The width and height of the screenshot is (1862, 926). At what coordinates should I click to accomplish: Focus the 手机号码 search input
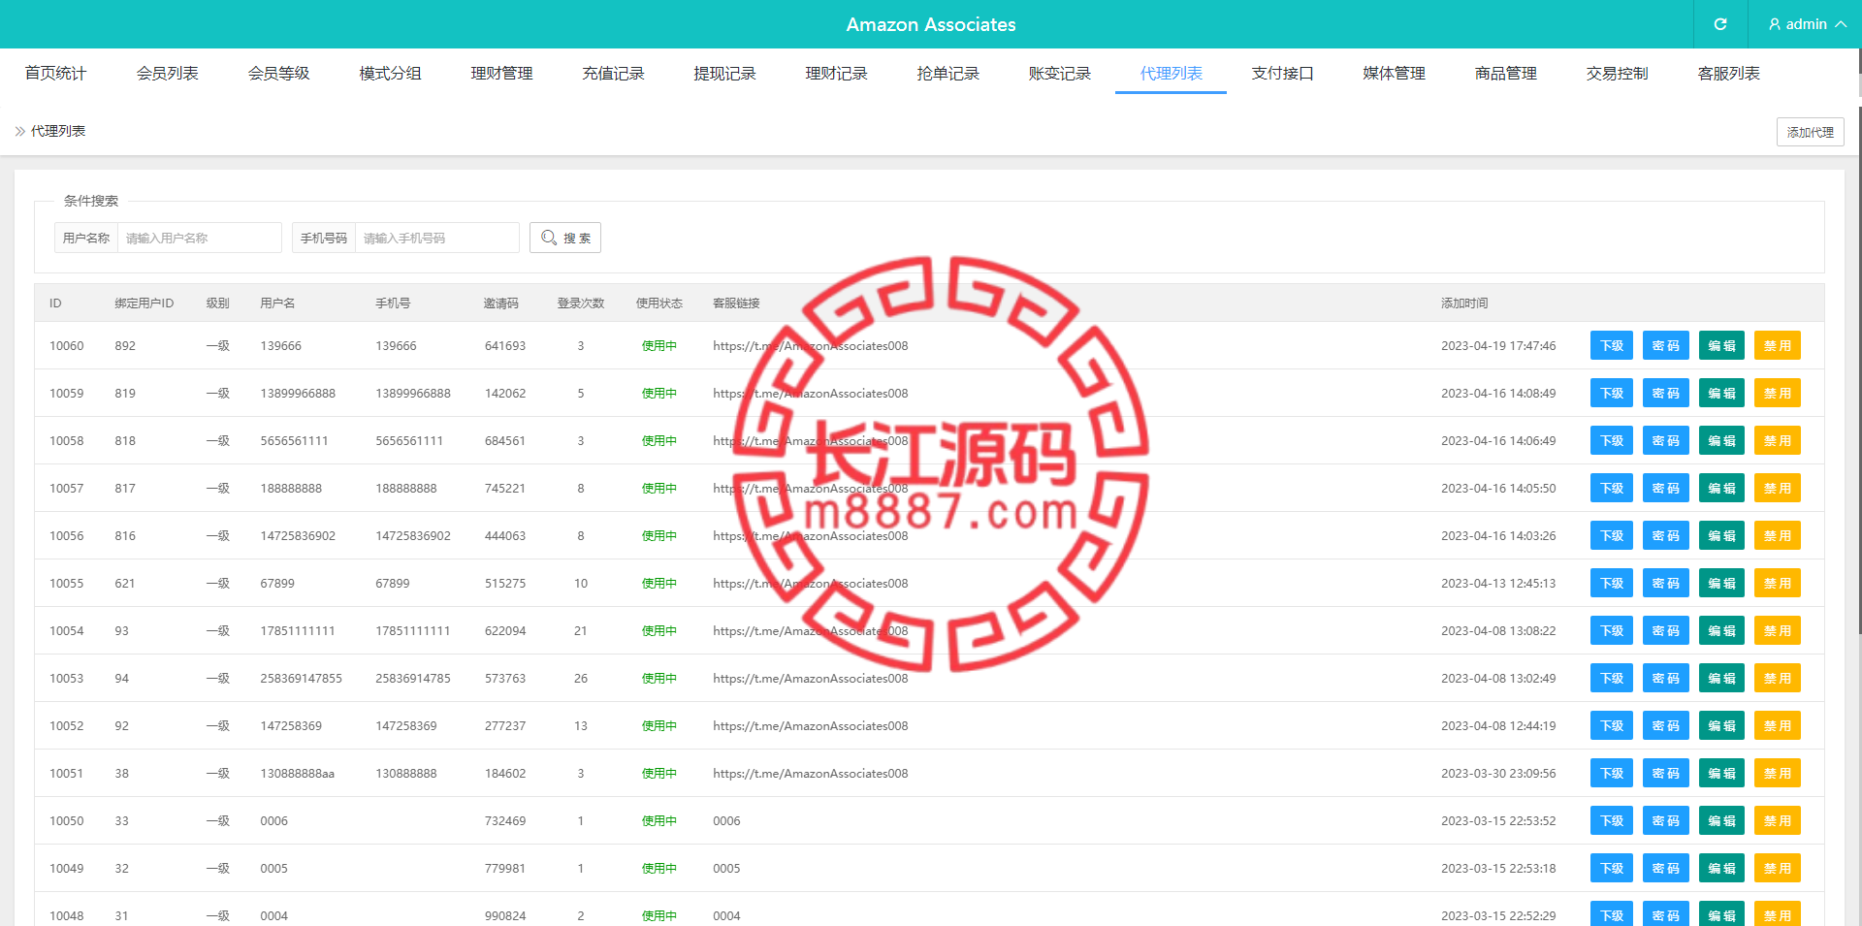click(x=436, y=238)
